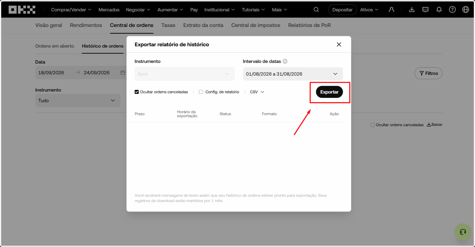
Task: Open the search magnifier icon
Action: 316,9
